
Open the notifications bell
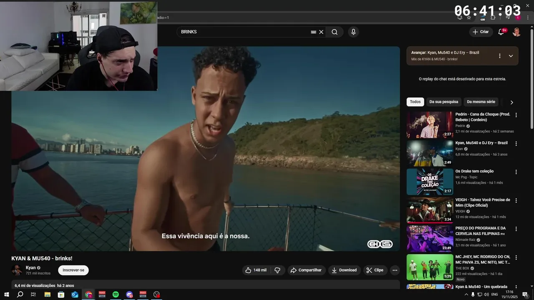pos(501,32)
